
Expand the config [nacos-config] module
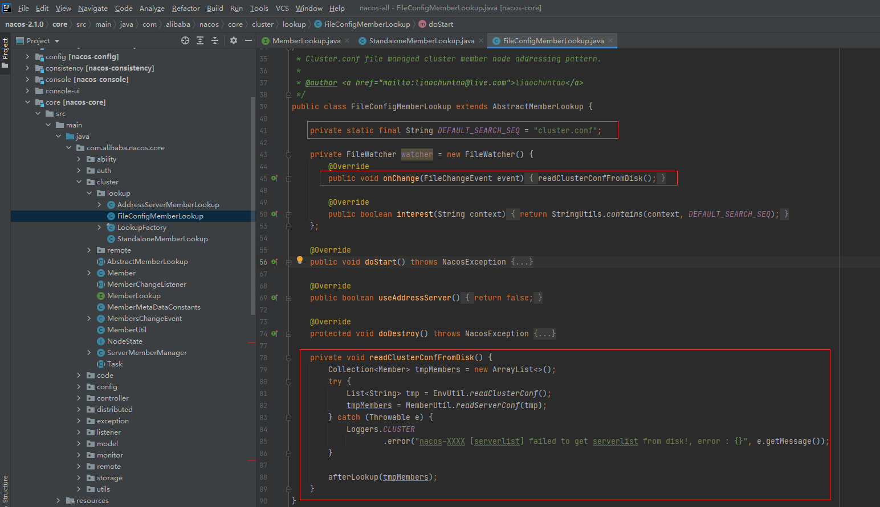coord(27,56)
